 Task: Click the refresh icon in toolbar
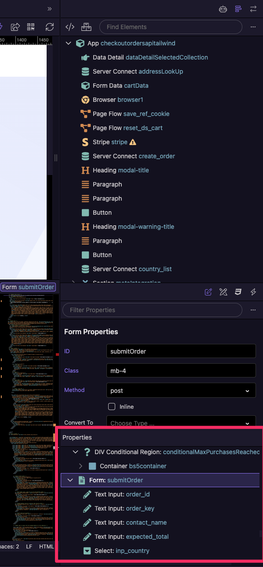[x=50, y=27]
